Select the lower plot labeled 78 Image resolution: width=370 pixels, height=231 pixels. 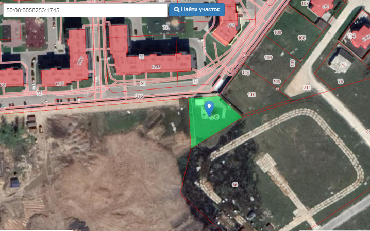pos(340,81)
